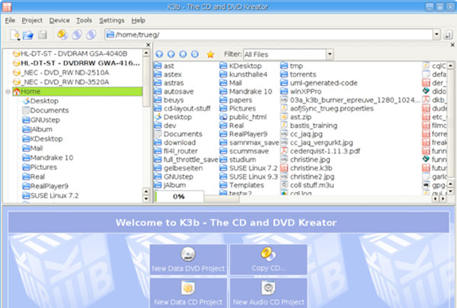The width and height of the screenshot is (457, 308).
Task: Close the file browser panel
Action: click(x=452, y=45)
